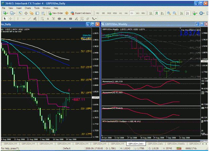The image size is (209, 151).
Task: Select the Triangle shape tool
Action: [x=65, y=19]
